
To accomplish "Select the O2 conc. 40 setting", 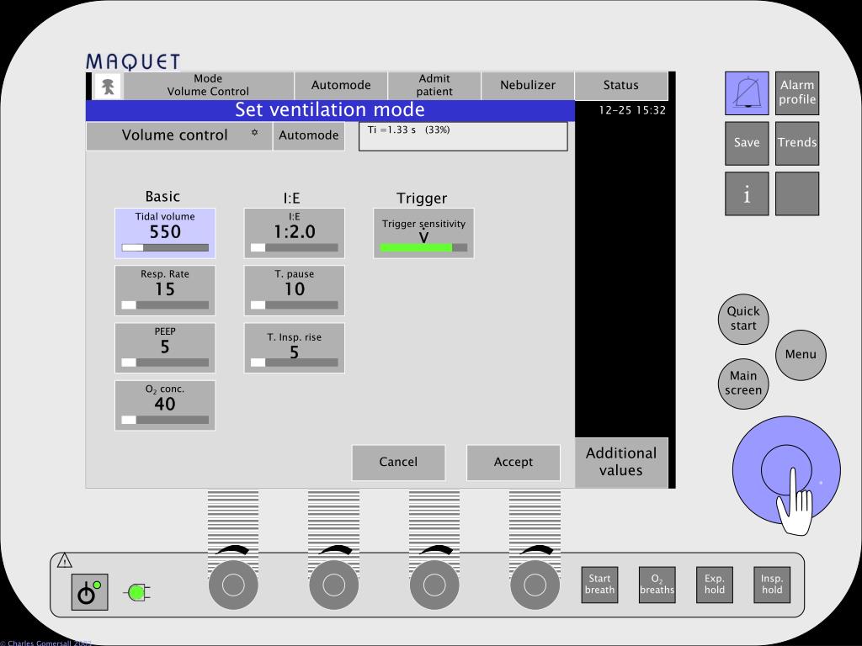I will point(165,405).
